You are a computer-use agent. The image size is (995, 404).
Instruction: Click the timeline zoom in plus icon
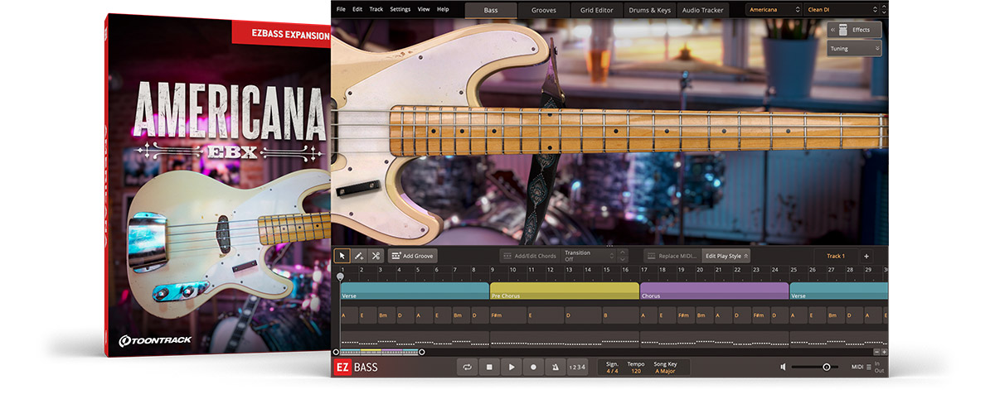click(x=883, y=352)
